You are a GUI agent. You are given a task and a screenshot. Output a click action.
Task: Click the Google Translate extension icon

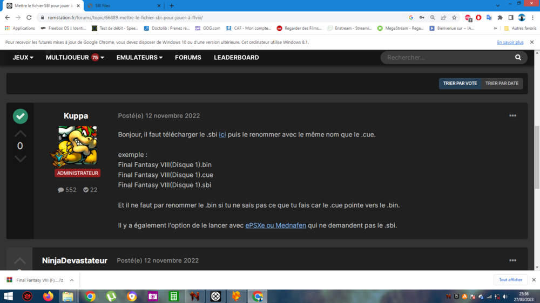tap(489, 17)
